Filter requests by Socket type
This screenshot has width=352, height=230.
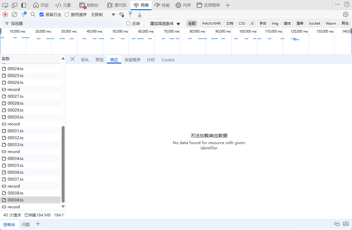point(314,23)
